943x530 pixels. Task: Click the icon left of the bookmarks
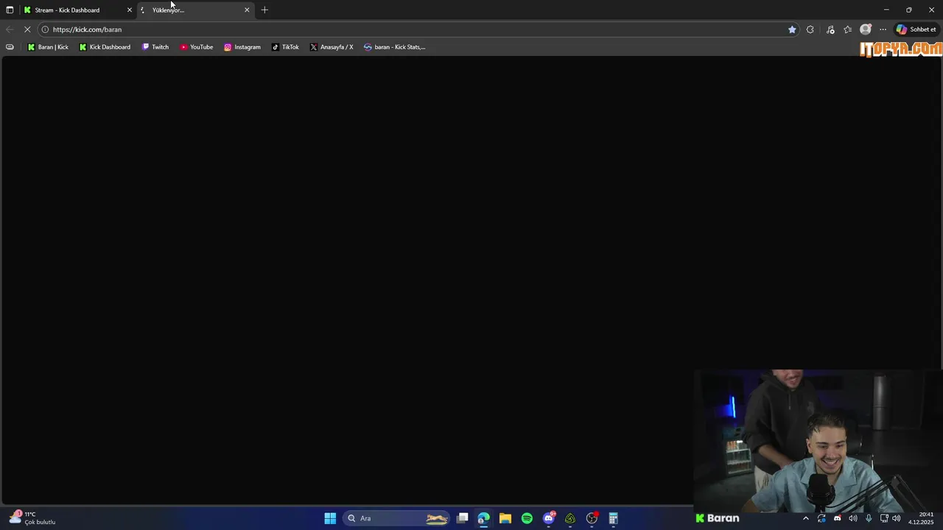point(10,47)
